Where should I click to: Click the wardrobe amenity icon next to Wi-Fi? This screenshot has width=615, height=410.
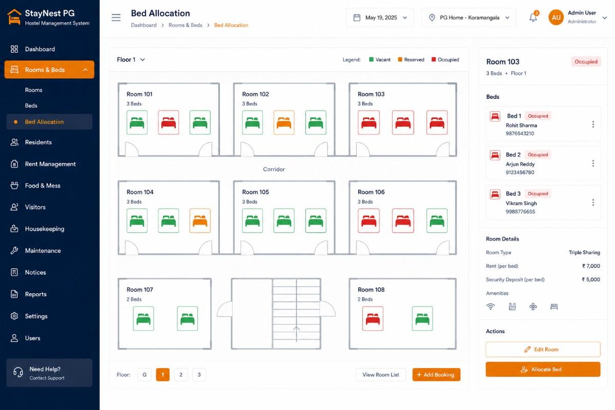tap(512, 306)
